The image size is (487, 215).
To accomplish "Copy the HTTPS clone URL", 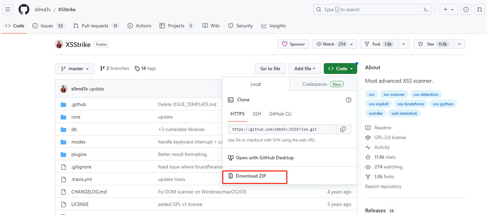I will tap(343, 129).
